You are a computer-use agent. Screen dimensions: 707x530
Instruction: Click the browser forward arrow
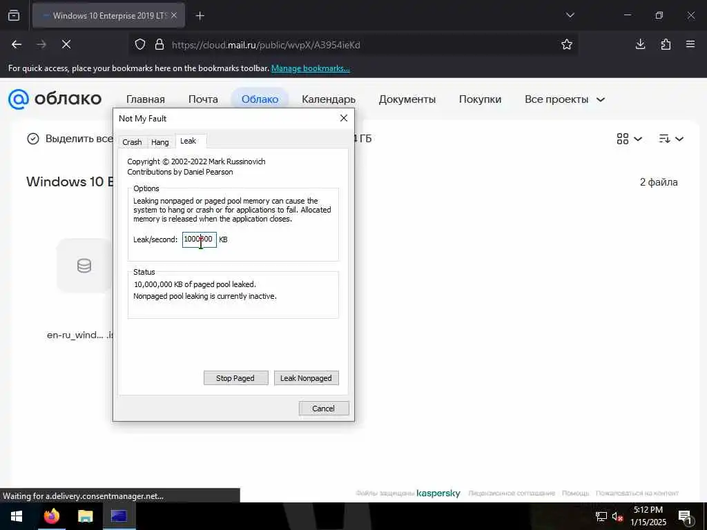41,44
